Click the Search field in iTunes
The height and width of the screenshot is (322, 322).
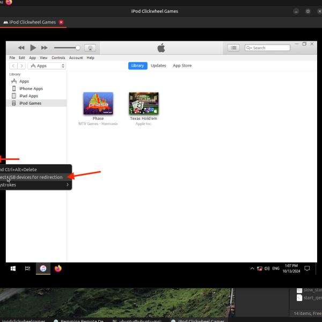click(267, 48)
